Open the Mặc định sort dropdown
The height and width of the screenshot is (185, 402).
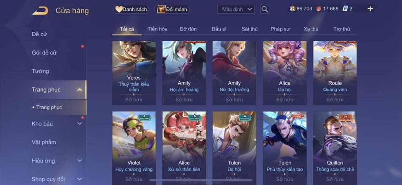coord(236,10)
